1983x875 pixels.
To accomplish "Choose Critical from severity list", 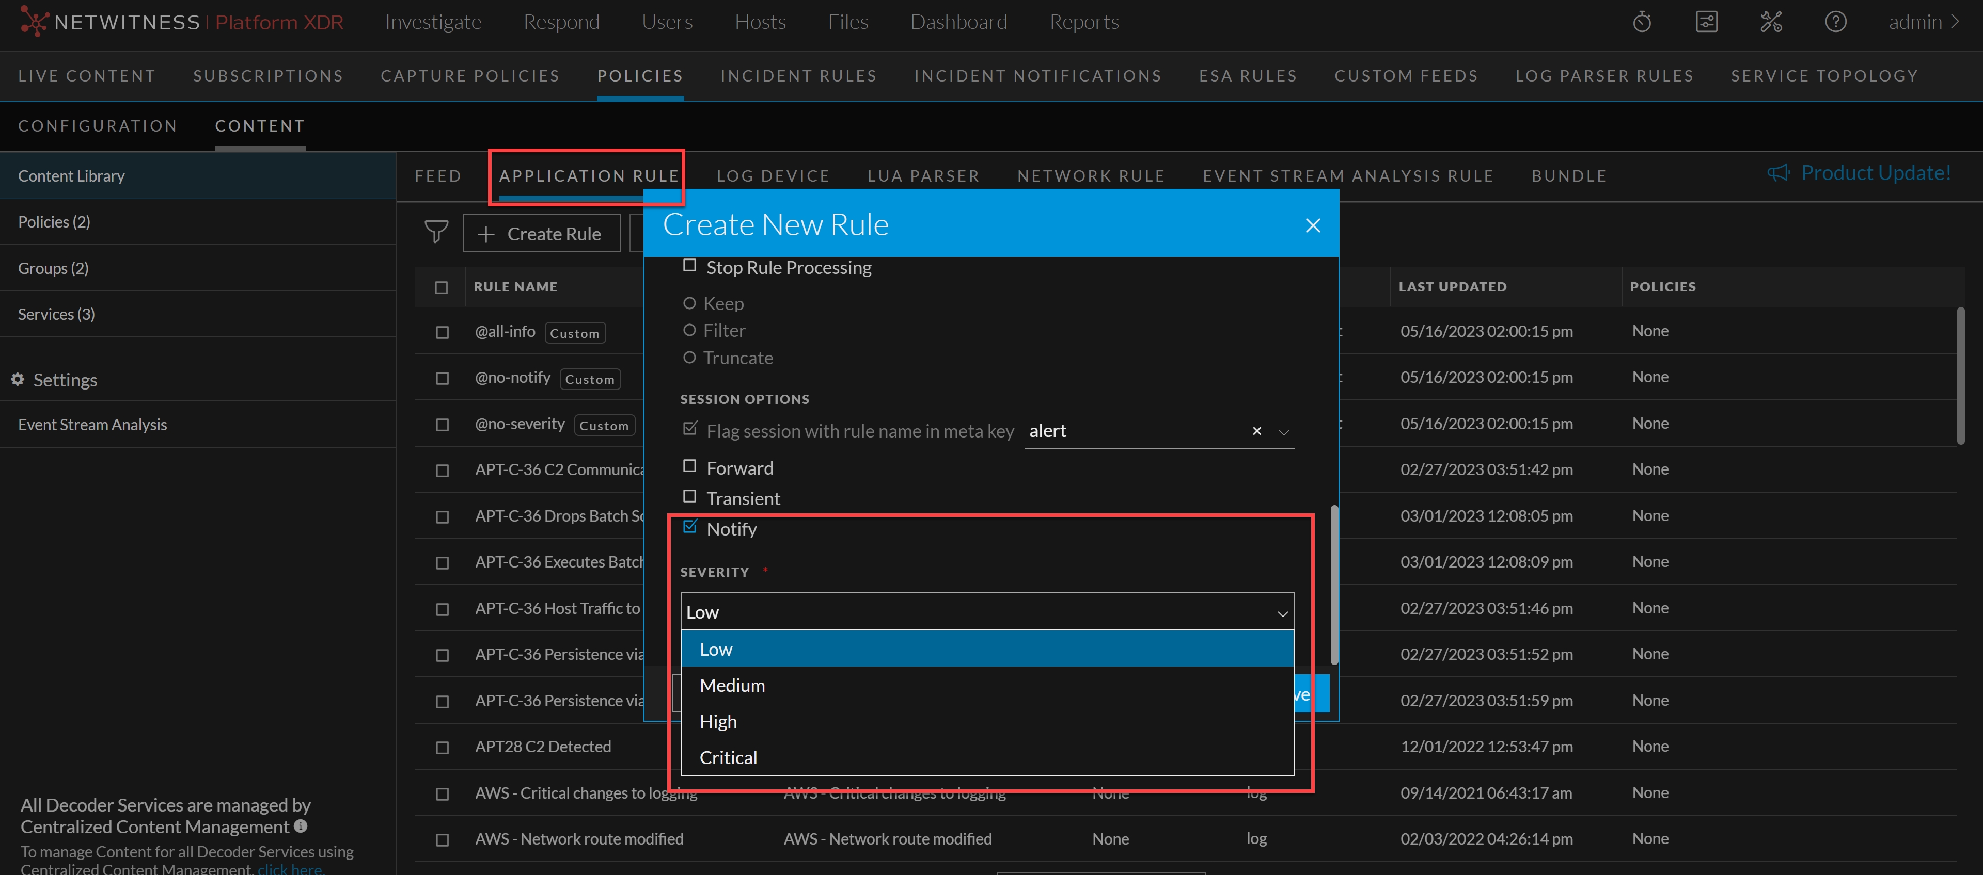I will coord(728,757).
